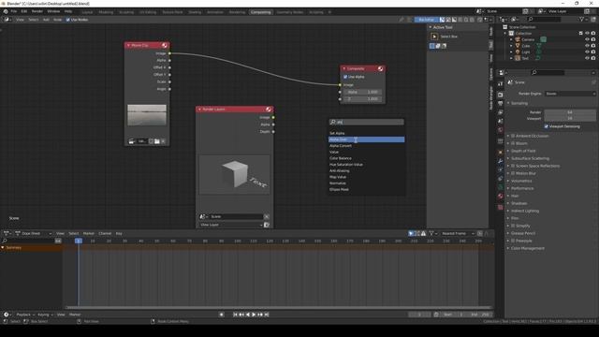Collapse the Movie Clip node
The image size is (599, 337).
(x=128, y=45)
